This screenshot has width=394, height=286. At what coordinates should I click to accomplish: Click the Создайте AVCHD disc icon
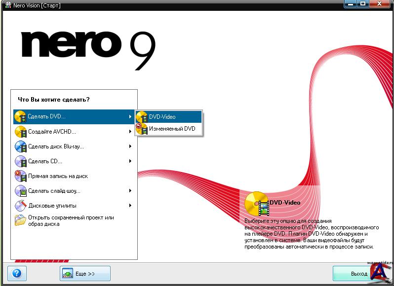[21, 132]
